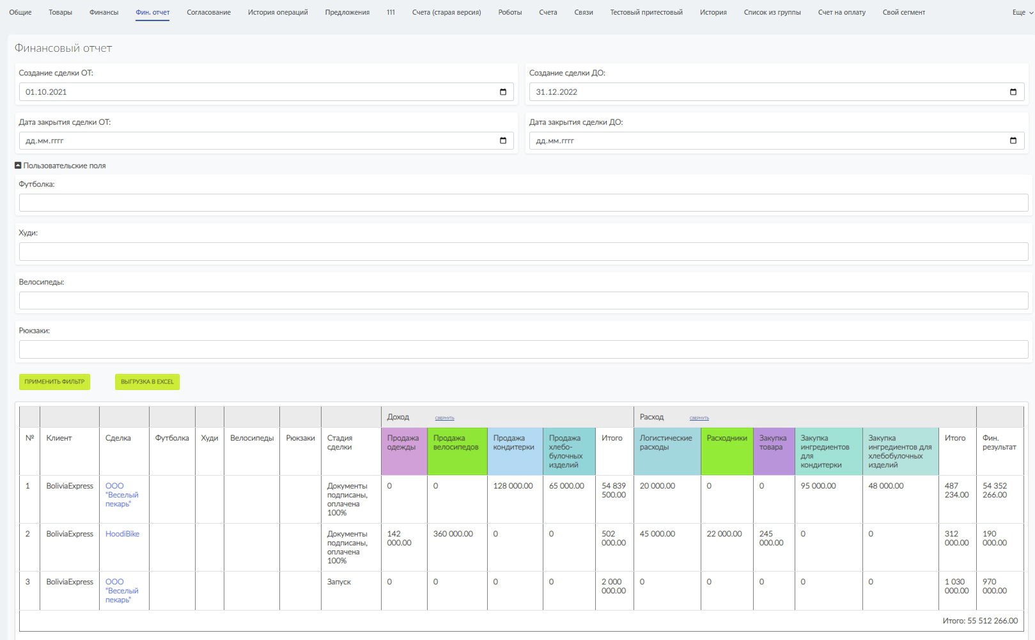Collapse Пользовательские поля section
Screen dimensions: 1035x640
18,166
